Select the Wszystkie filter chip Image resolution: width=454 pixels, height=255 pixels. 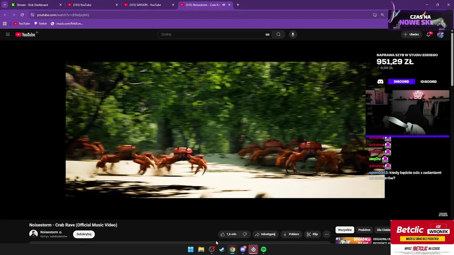click(x=345, y=230)
